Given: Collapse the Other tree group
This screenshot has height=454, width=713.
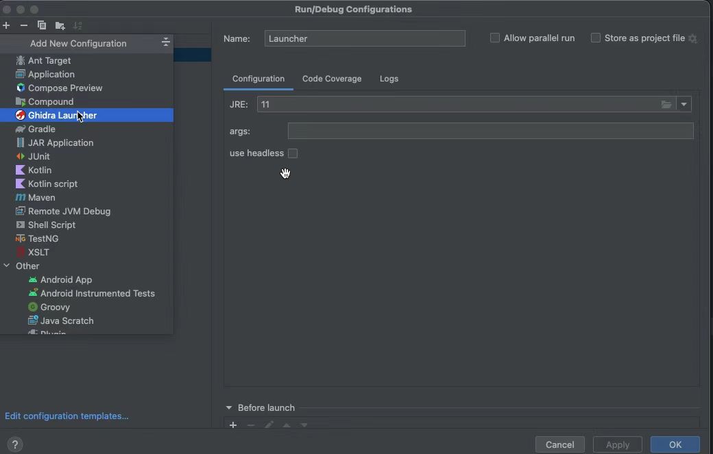Looking at the screenshot, I should 7,266.
